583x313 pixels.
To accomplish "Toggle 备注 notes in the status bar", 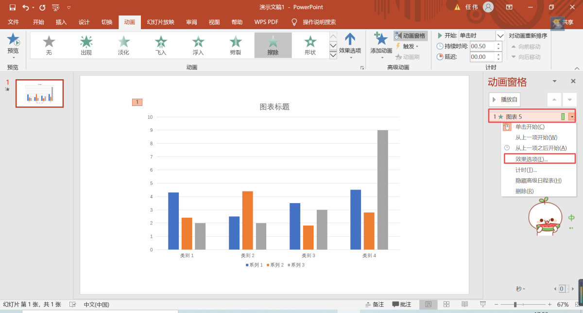I will coord(374,304).
